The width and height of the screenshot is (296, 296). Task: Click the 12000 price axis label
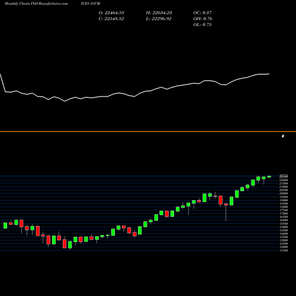[284, 247]
